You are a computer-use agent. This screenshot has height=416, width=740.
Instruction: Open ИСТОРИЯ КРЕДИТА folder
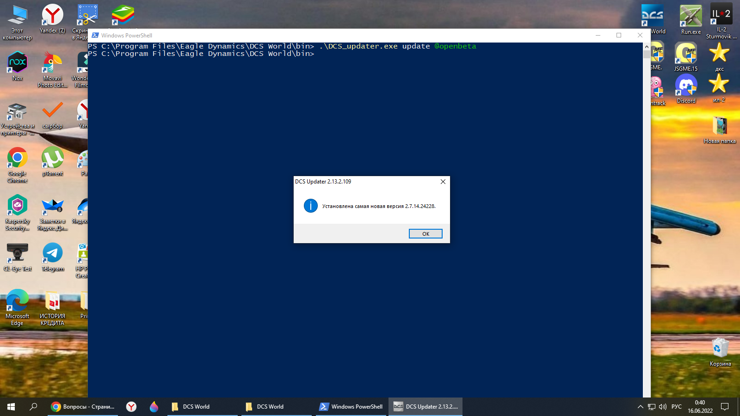coord(53,308)
